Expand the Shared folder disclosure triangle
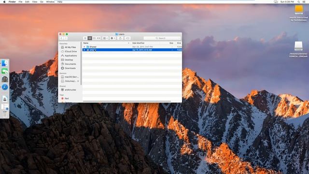The width and height of the screenshot is (309, 174). [84, 47]
